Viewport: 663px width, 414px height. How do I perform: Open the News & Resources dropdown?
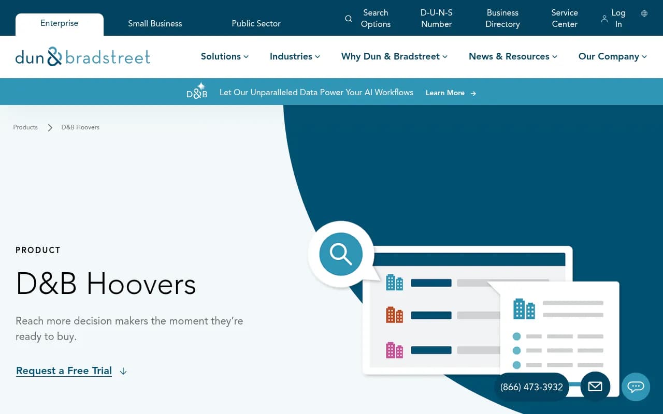click(554, 57)
